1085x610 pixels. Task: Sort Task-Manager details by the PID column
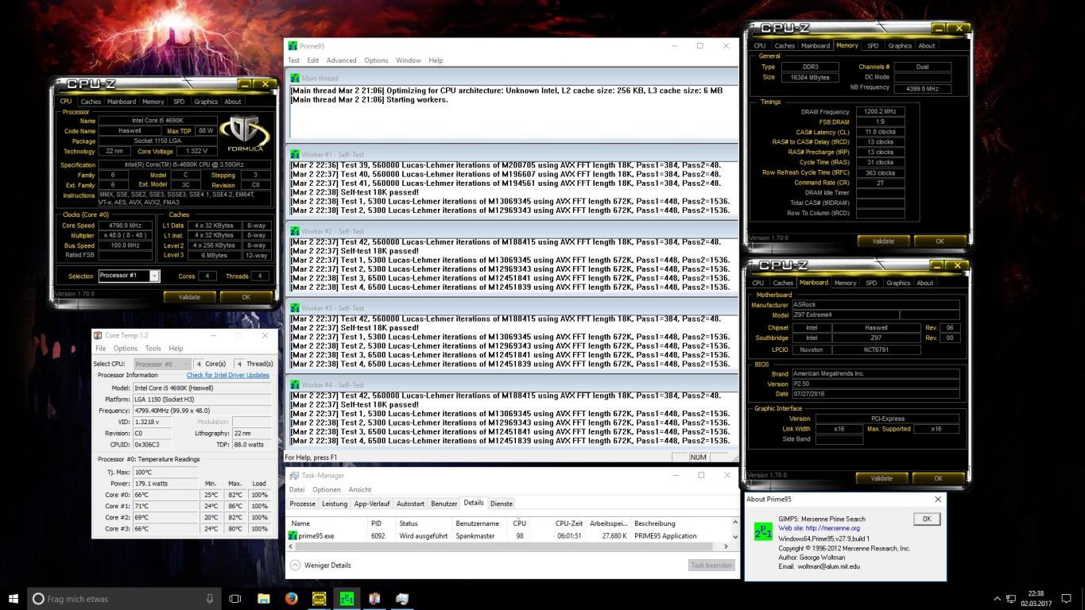pyautogui.click(x=376, y=523)
